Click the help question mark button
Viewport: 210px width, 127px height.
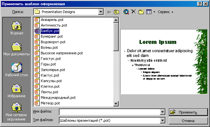pos(200,4)
